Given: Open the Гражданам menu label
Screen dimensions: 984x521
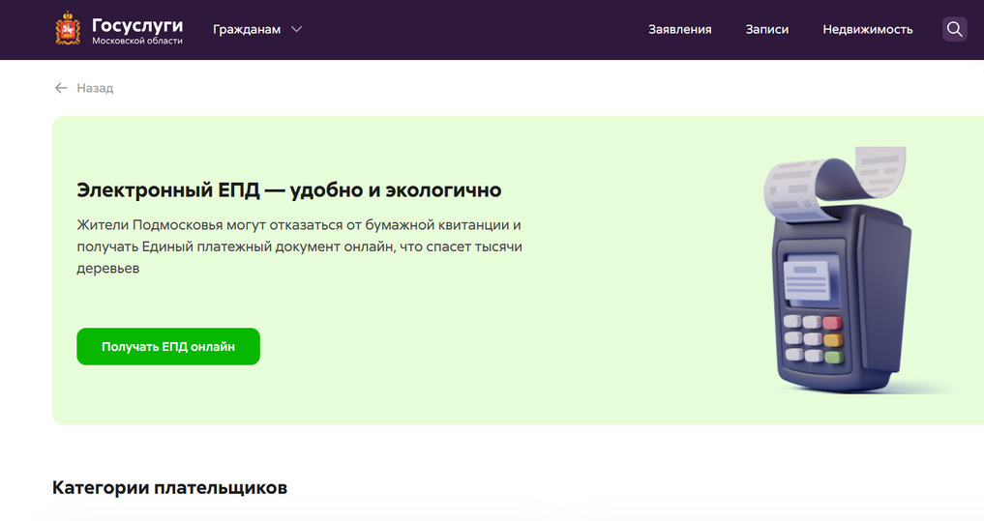Looking at the screenshot, I should [247, 29].
